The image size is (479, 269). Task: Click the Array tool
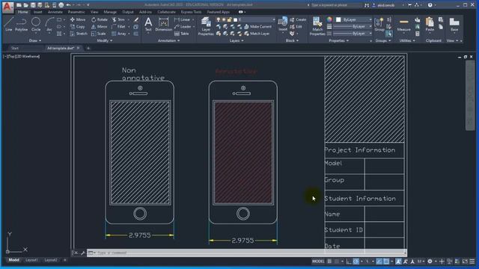click(x=119, y=34)
